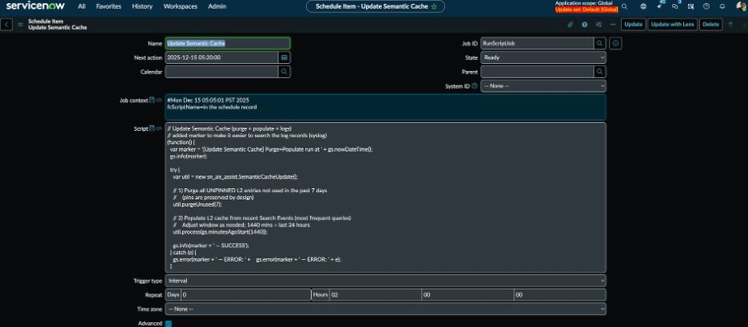
Task: Click the code toggle icon next to Job context
Action: 159,100
